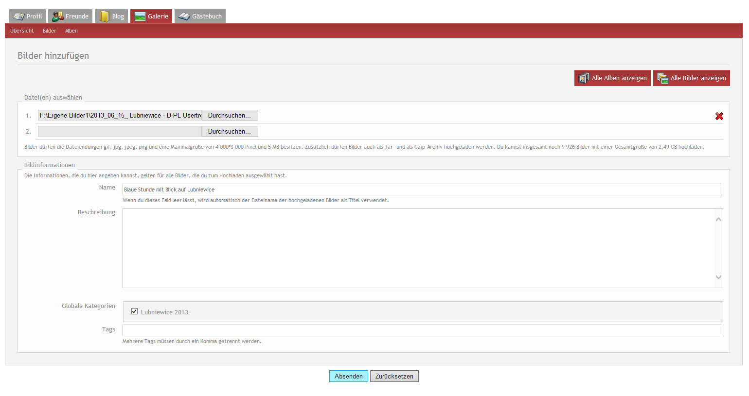Click the Blog notebook icon
The height and width of the screenshot is (396, 749).
click(104, 17)
